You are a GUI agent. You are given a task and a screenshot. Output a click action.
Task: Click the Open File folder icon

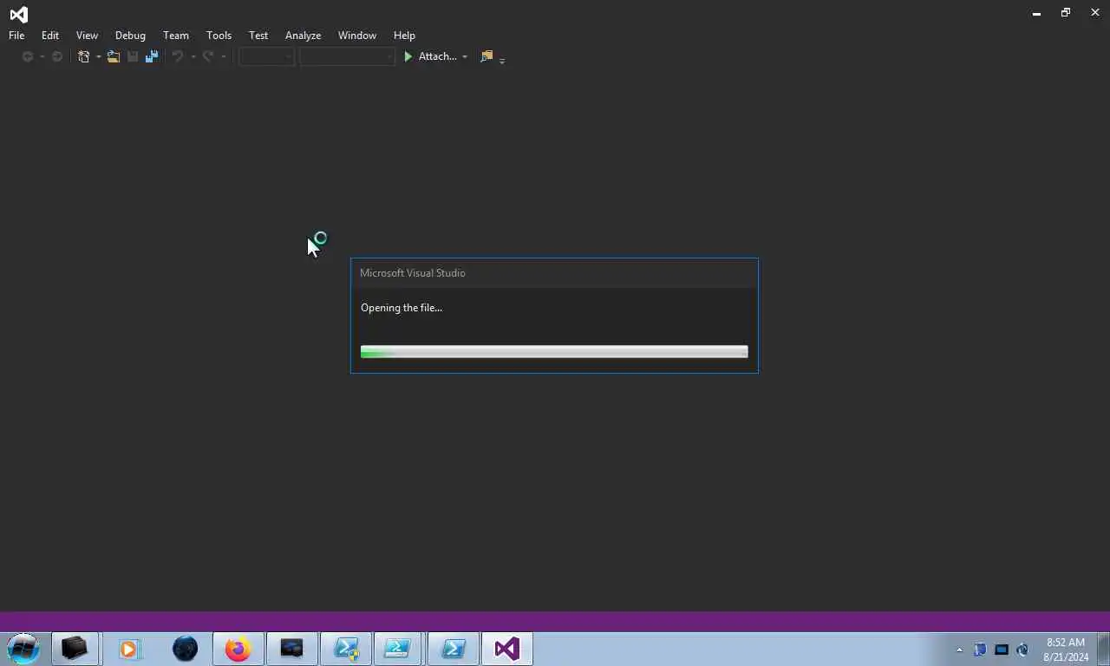point(114,56)
